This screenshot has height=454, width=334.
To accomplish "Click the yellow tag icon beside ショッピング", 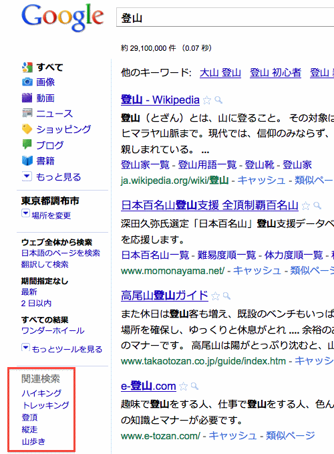I will [x=27, y=129].
